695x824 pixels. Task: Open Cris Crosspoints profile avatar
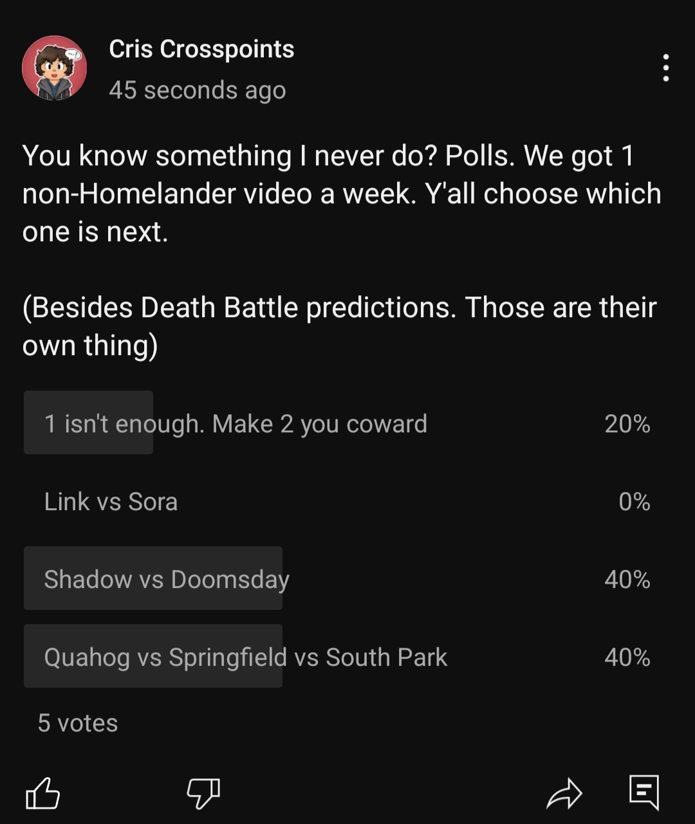tap(54, 68)
